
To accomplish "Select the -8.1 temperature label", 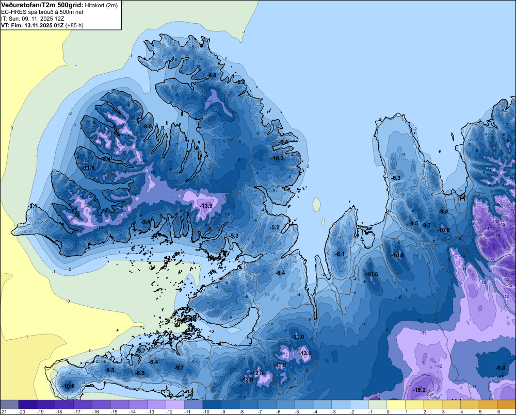I will pos(340,254).
